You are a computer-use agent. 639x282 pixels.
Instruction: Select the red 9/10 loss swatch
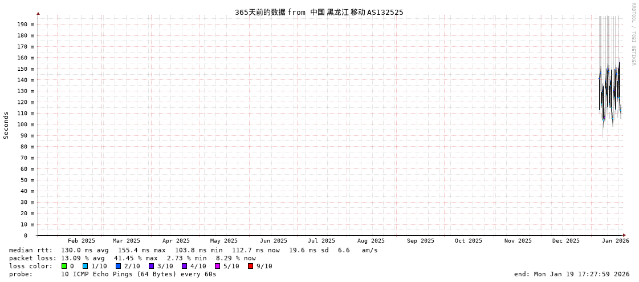pos(251,266)
